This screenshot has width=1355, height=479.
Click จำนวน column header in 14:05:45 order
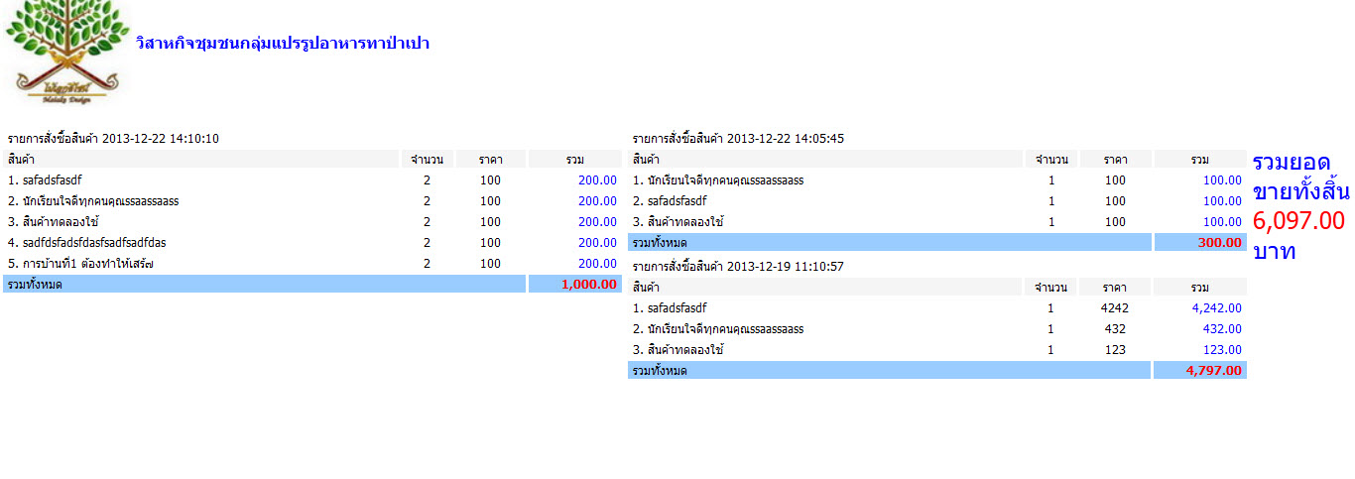pos(1051,160)
